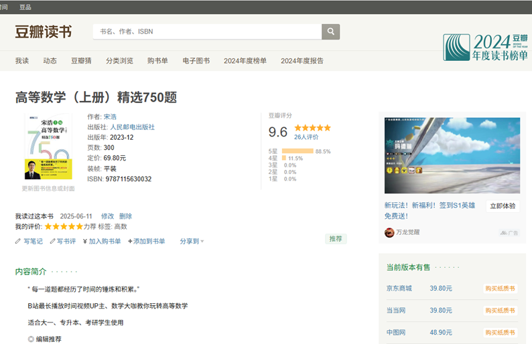Screen dimensions: 532x344
Task: Click 购买纸质书 for 中图网
Action: 500,333
